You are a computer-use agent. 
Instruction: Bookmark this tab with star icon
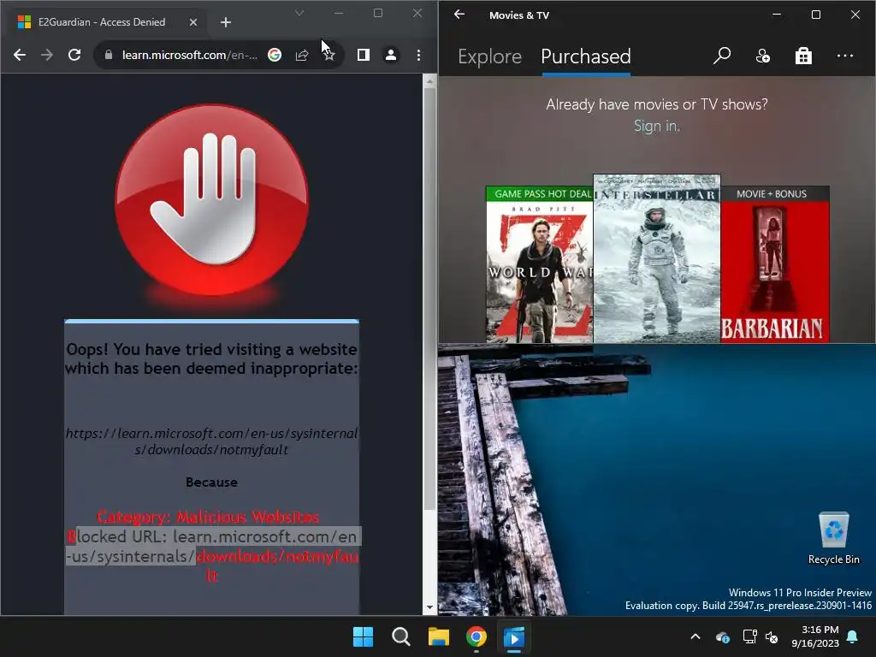point(329,55)
